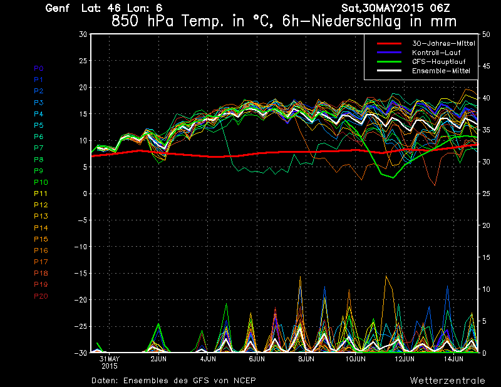Click the '-10' temperature axis value
The height and width of the screenshot is (387, 501).
coord(81,247)
